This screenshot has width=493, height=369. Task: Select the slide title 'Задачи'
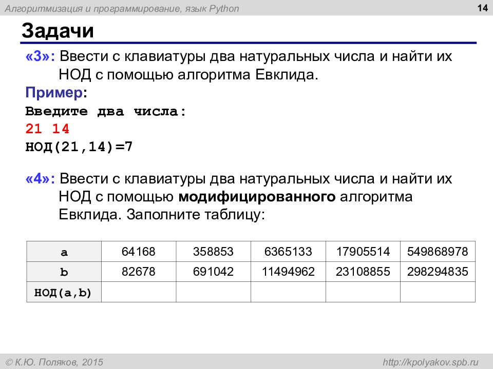point(58,30)
